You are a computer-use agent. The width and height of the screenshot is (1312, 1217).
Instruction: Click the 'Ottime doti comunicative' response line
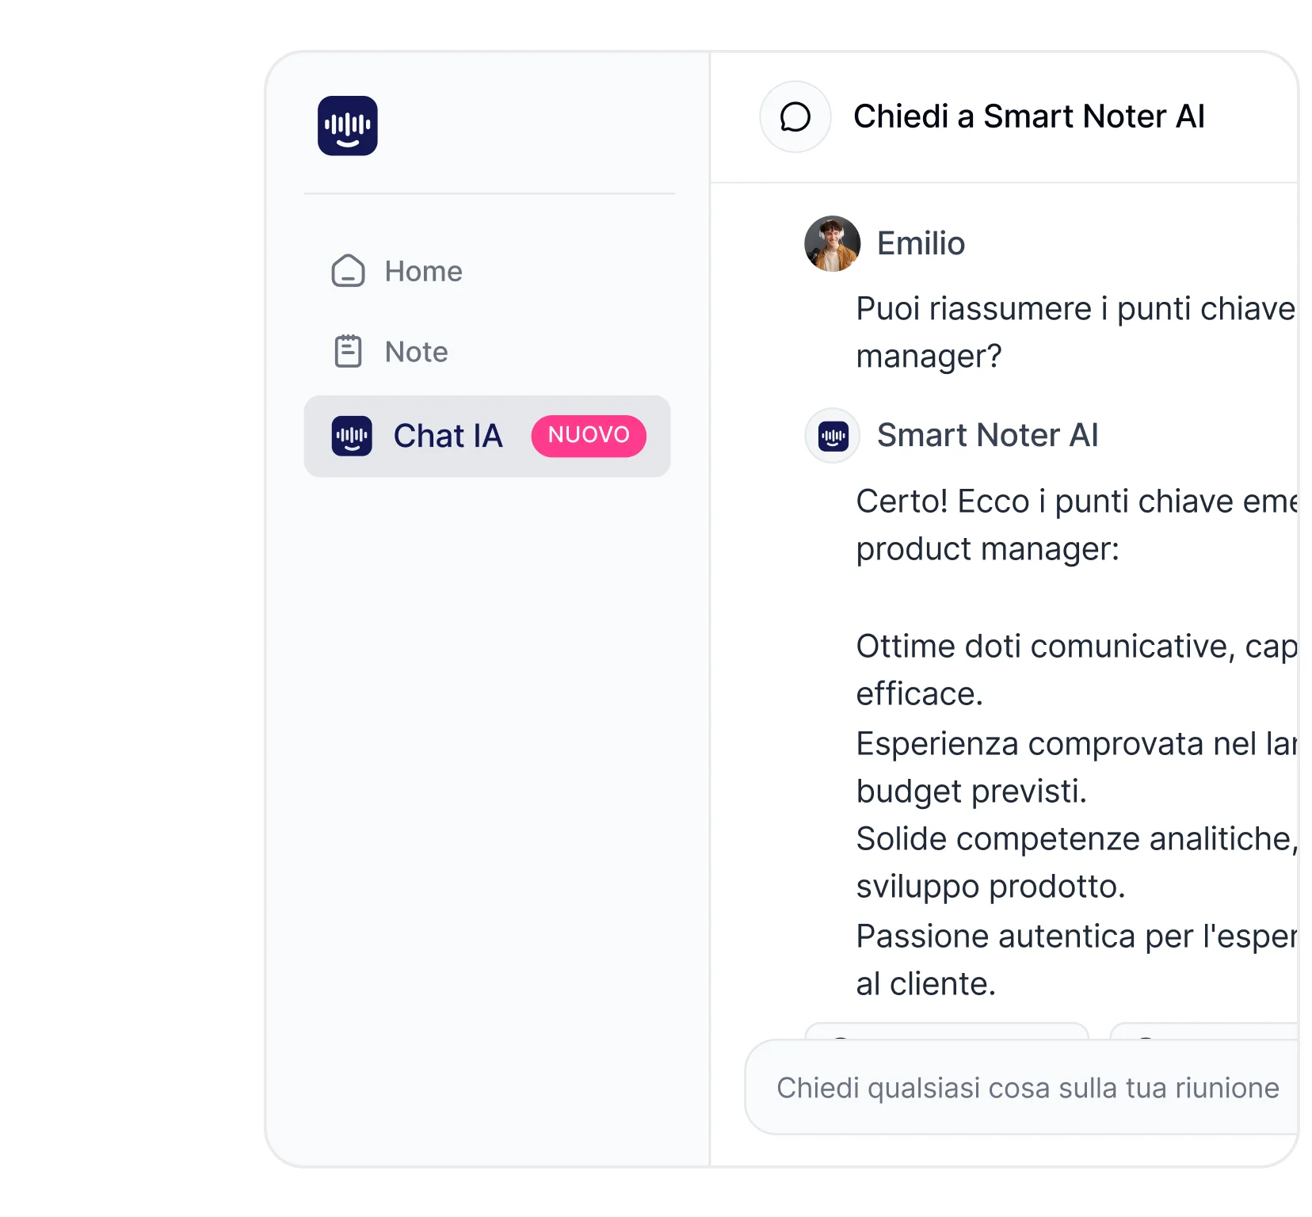pyautogui.click(x=1077, y=670)
